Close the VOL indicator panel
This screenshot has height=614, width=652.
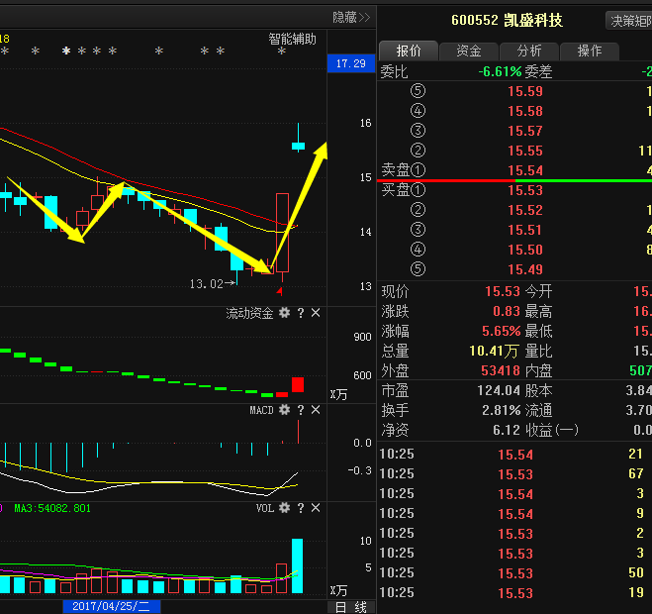click(316, 508)
